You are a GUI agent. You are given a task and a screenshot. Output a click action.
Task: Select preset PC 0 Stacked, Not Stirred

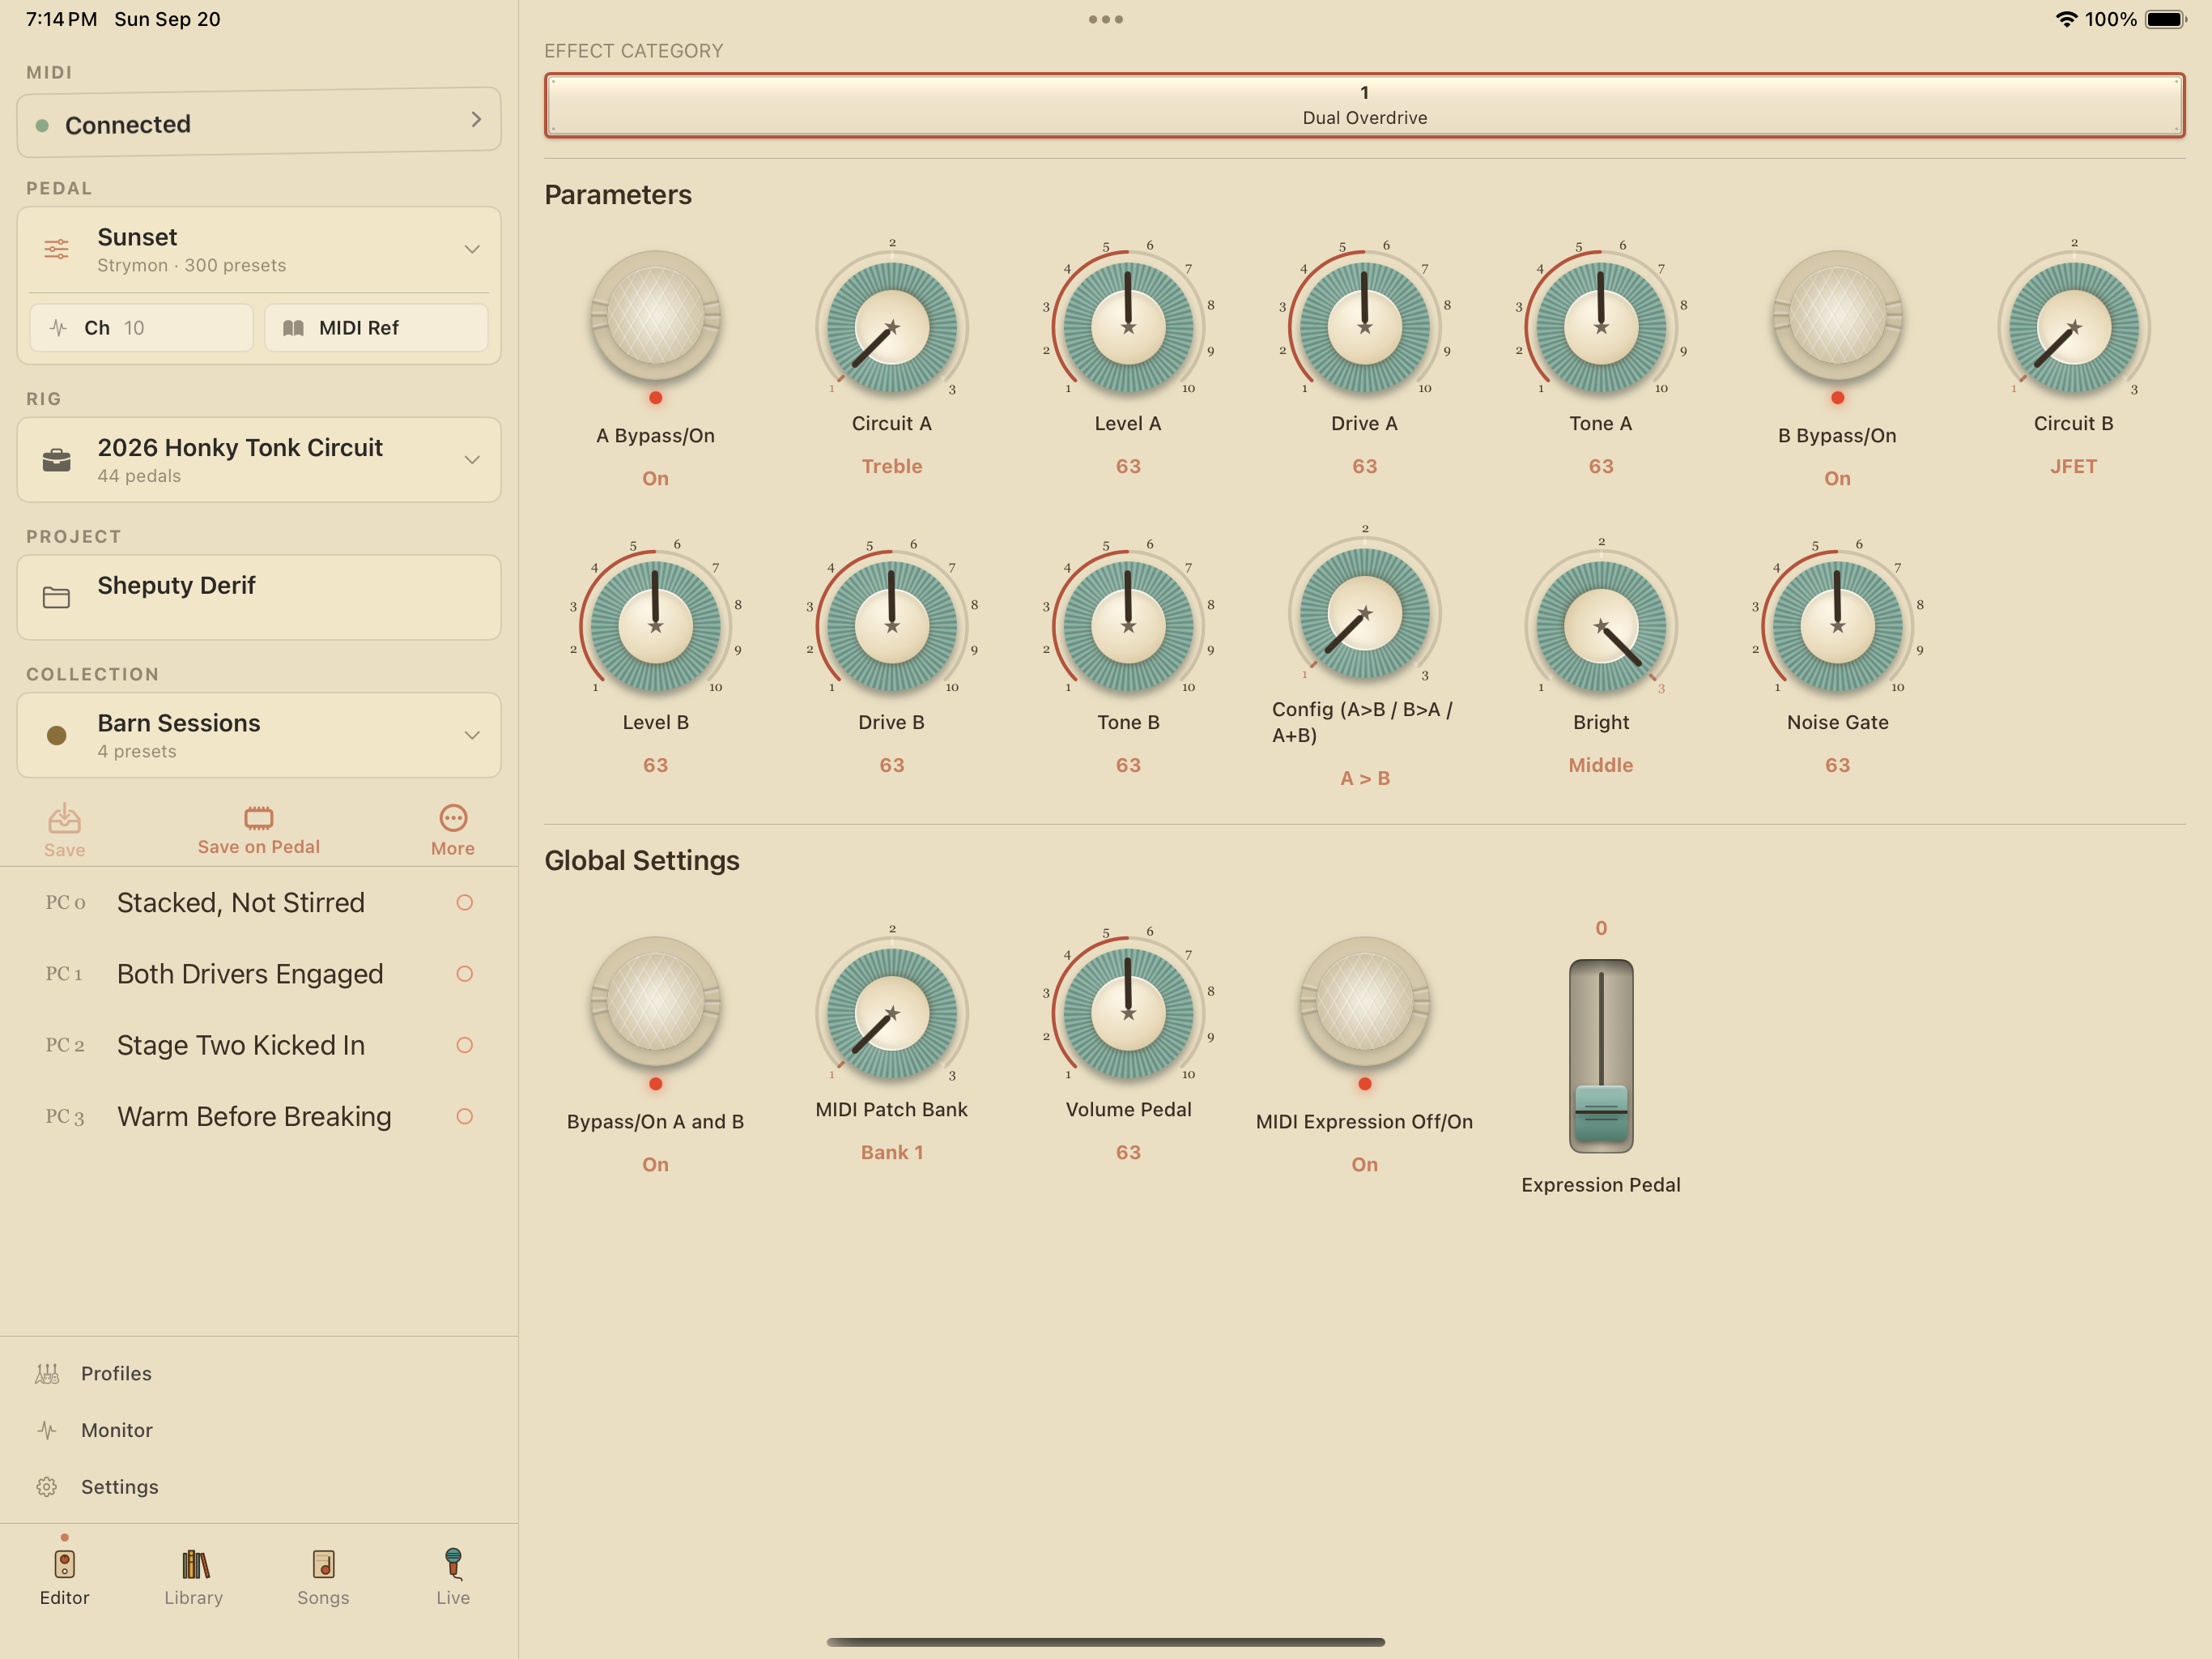tap(259, 902)
